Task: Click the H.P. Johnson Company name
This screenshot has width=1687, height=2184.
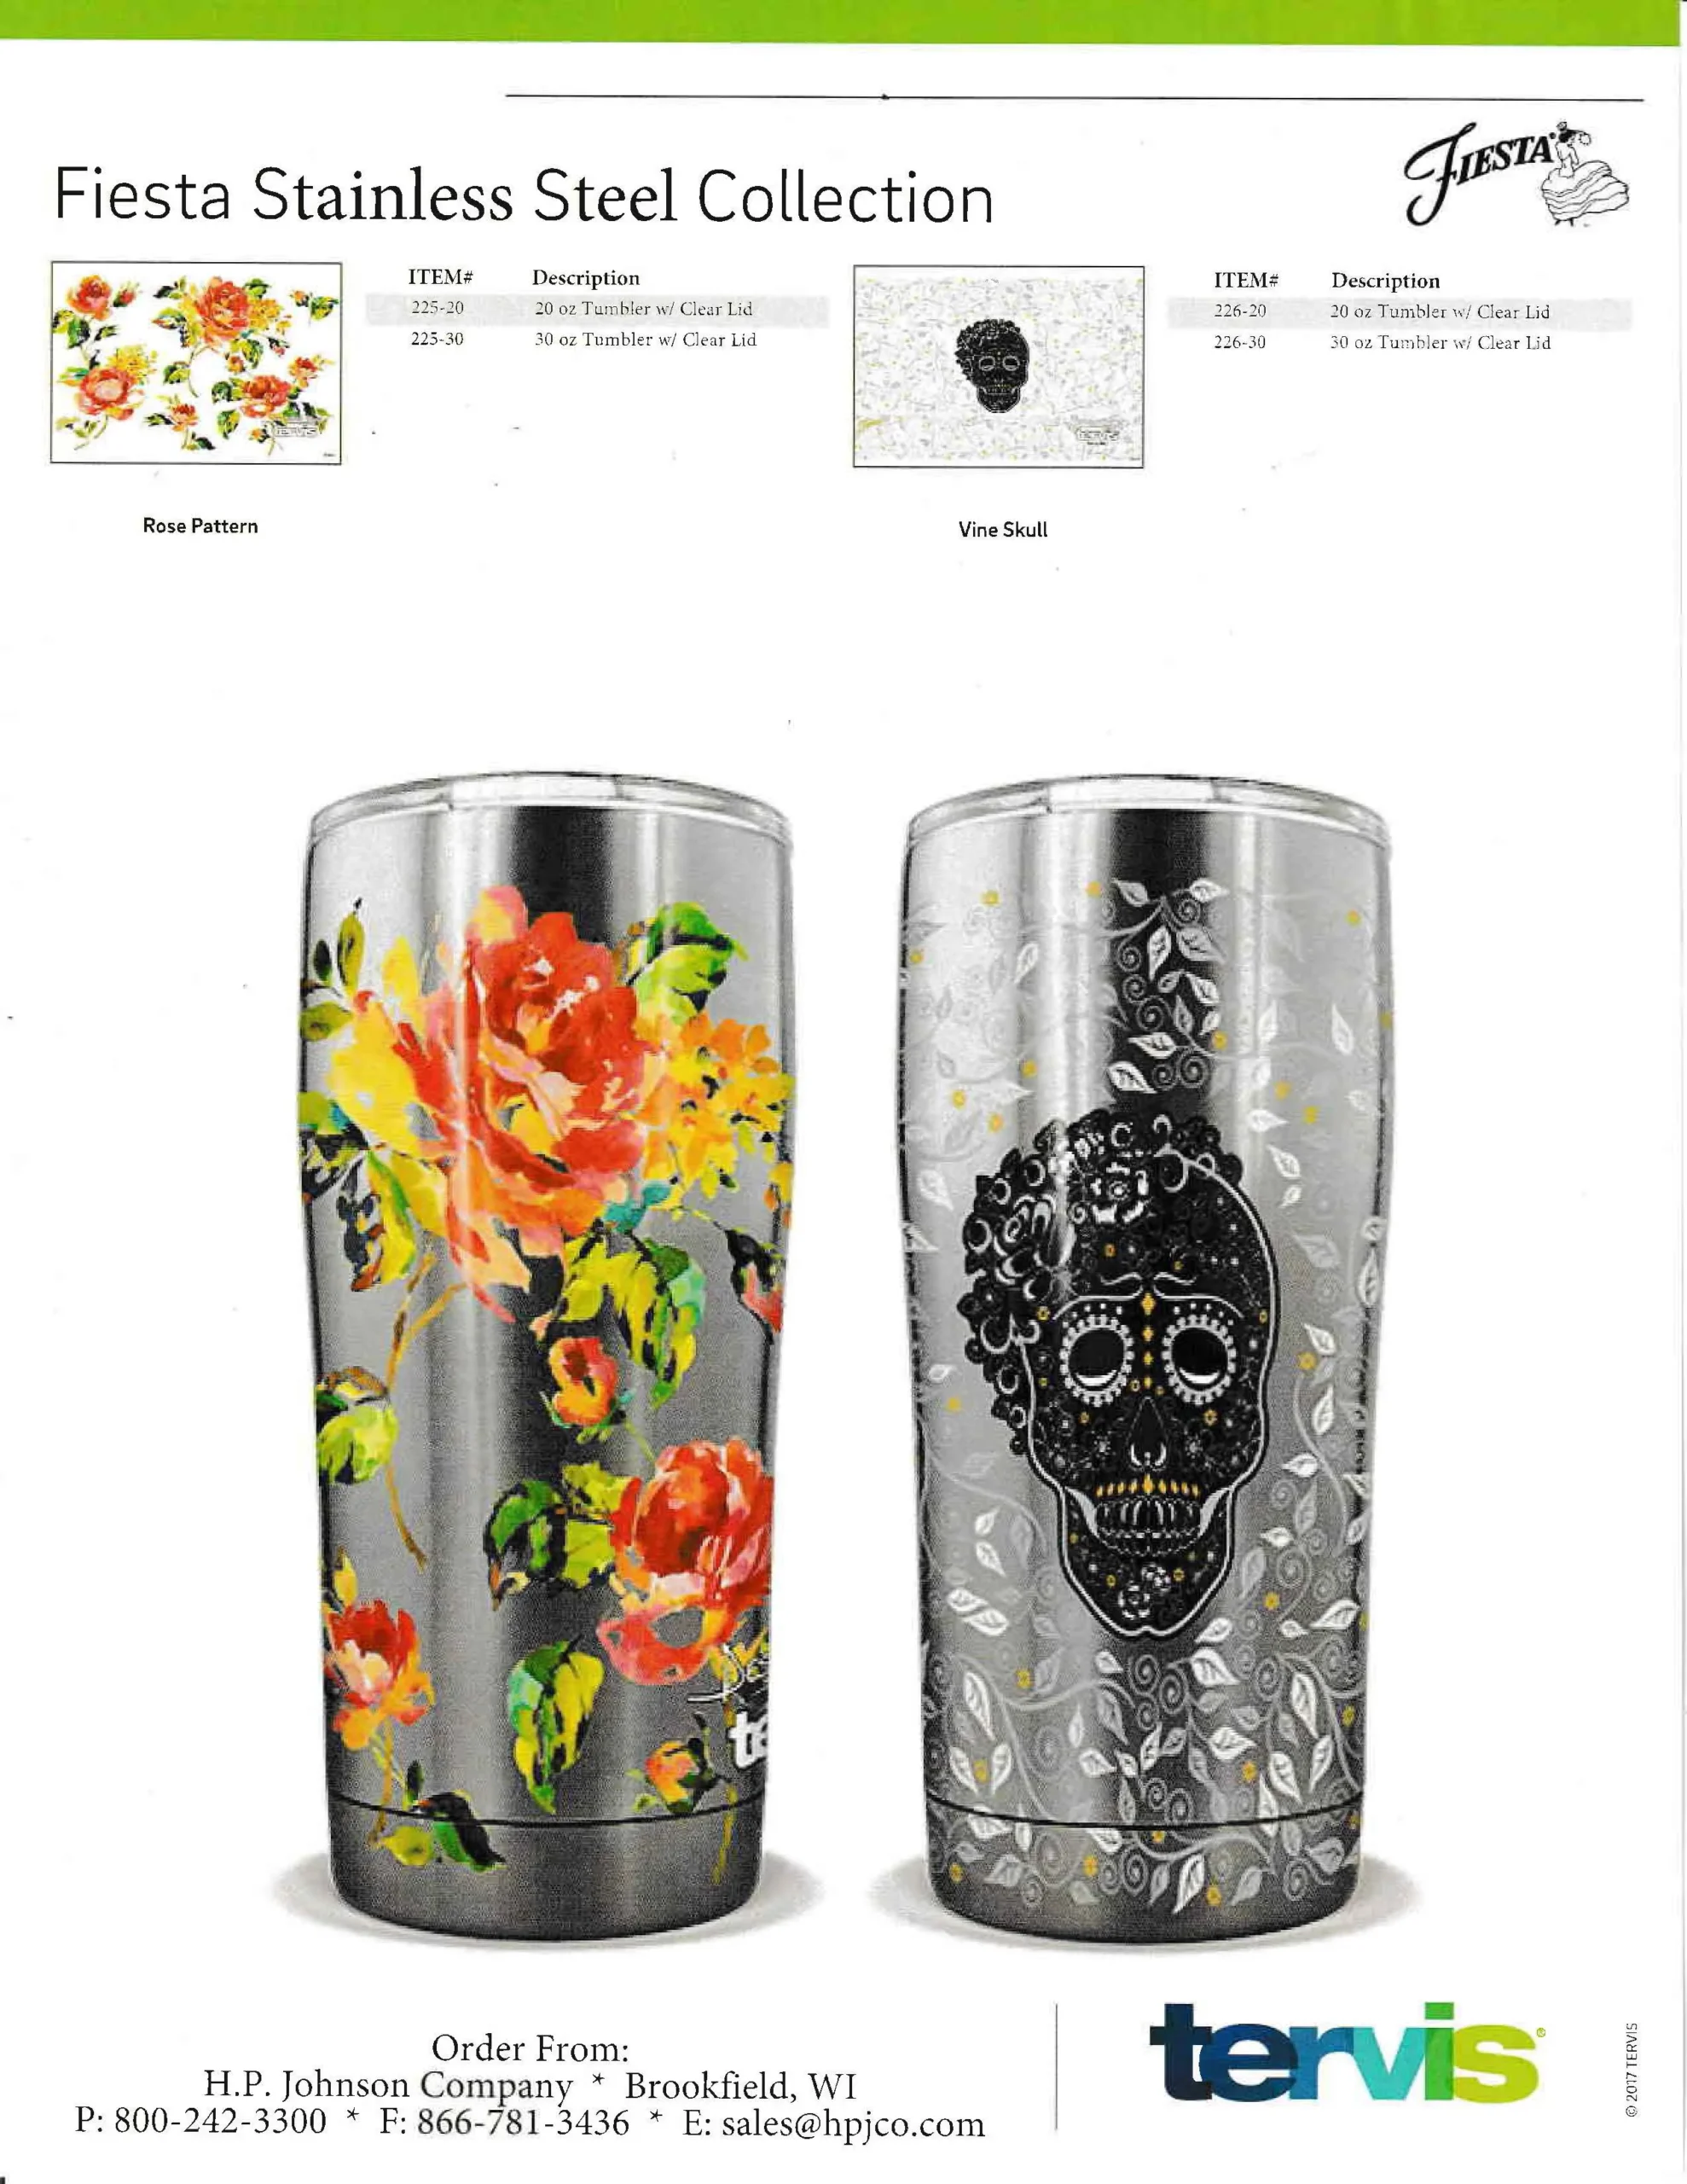Action: 388,2085
